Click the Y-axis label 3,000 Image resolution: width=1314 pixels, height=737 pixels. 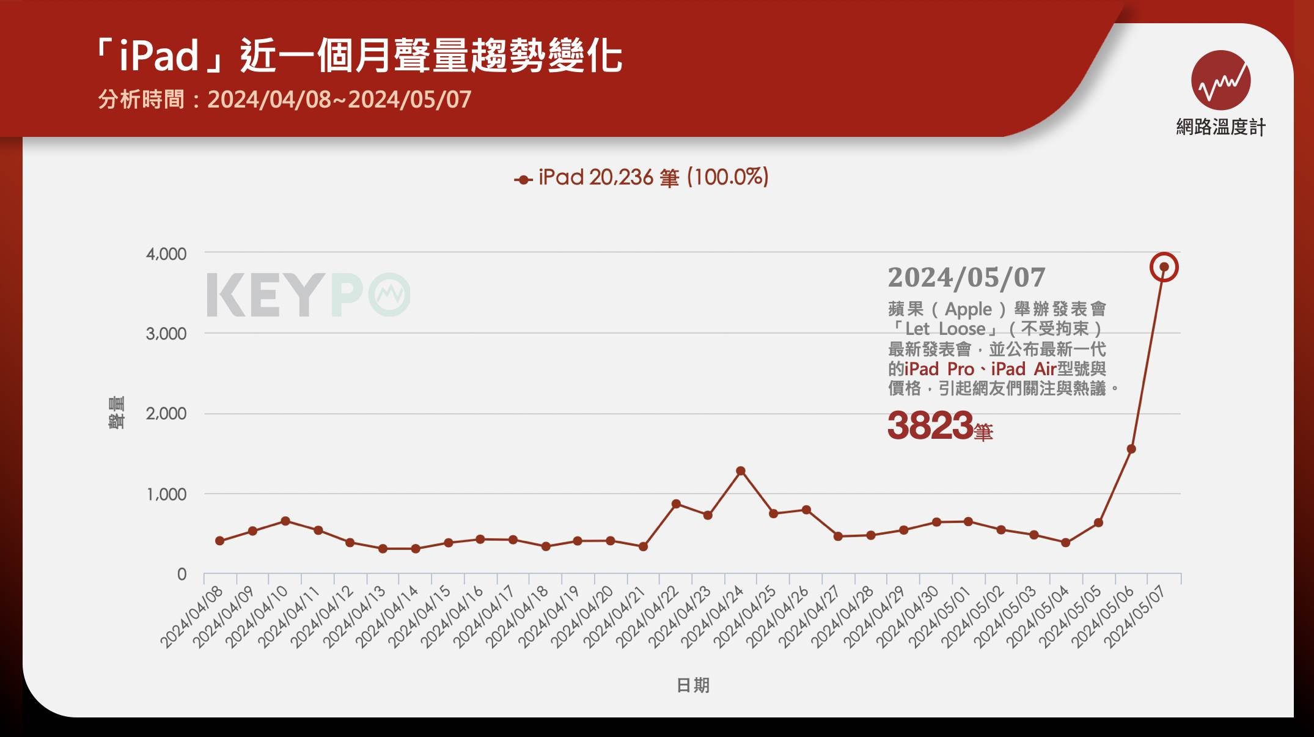(x=166, y=334)
